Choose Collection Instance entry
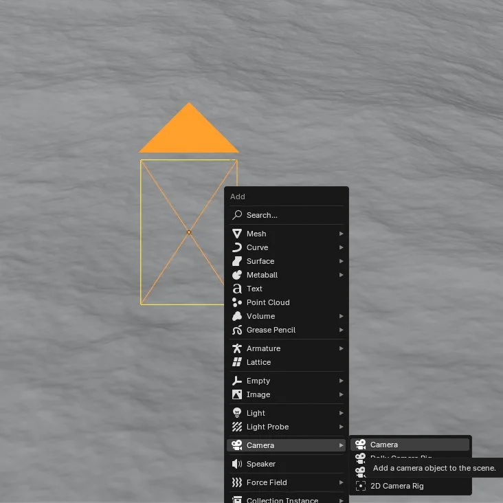This screenshot has height=503, width=503. coord(286,499)
